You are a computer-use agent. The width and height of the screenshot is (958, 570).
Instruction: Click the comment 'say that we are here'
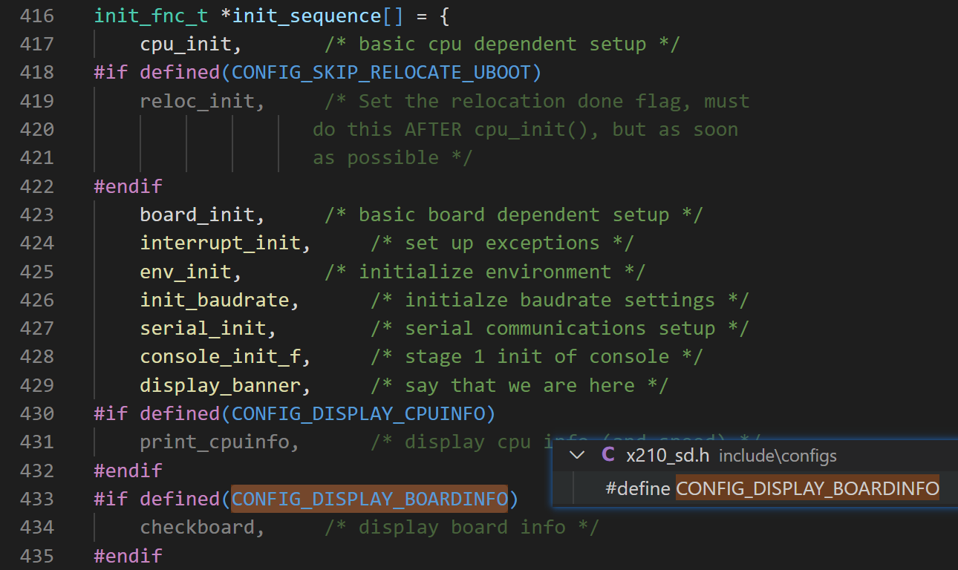520,385
